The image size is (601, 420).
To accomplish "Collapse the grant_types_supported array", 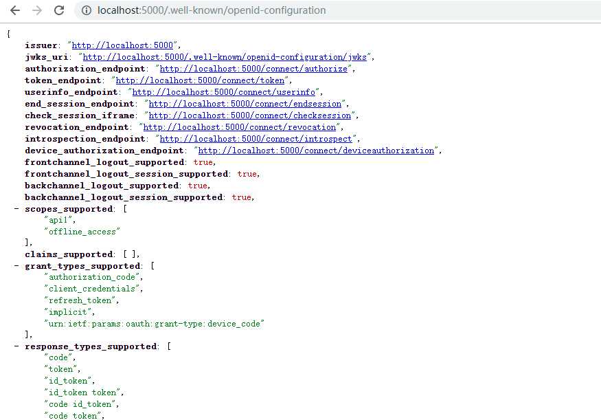I will tap(16, 266).
